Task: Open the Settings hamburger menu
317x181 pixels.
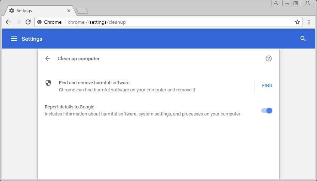Action: [x=14, y=39]
